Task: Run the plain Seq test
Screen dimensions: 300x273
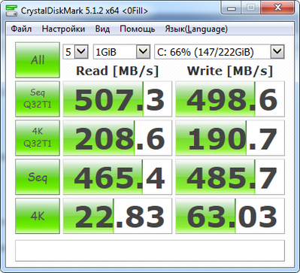Action: point(38,177)
